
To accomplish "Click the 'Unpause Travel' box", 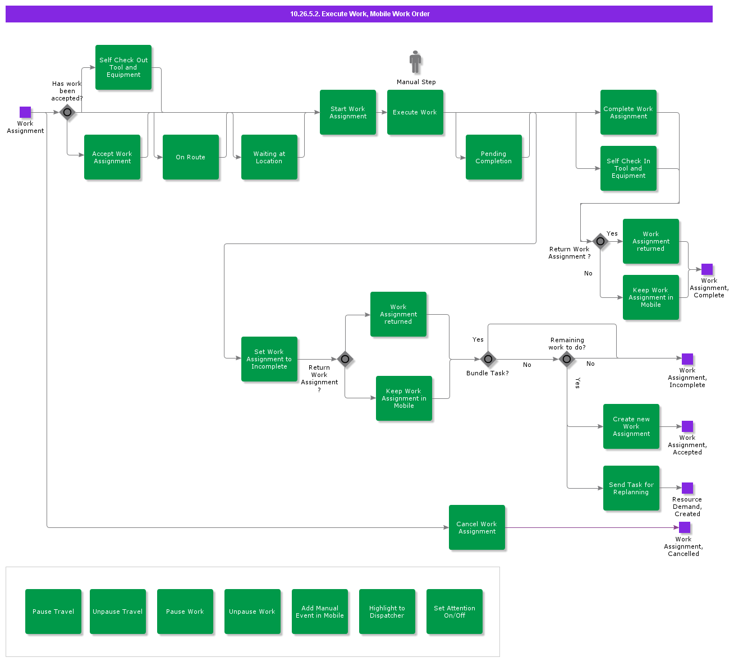I will [118, 612].
